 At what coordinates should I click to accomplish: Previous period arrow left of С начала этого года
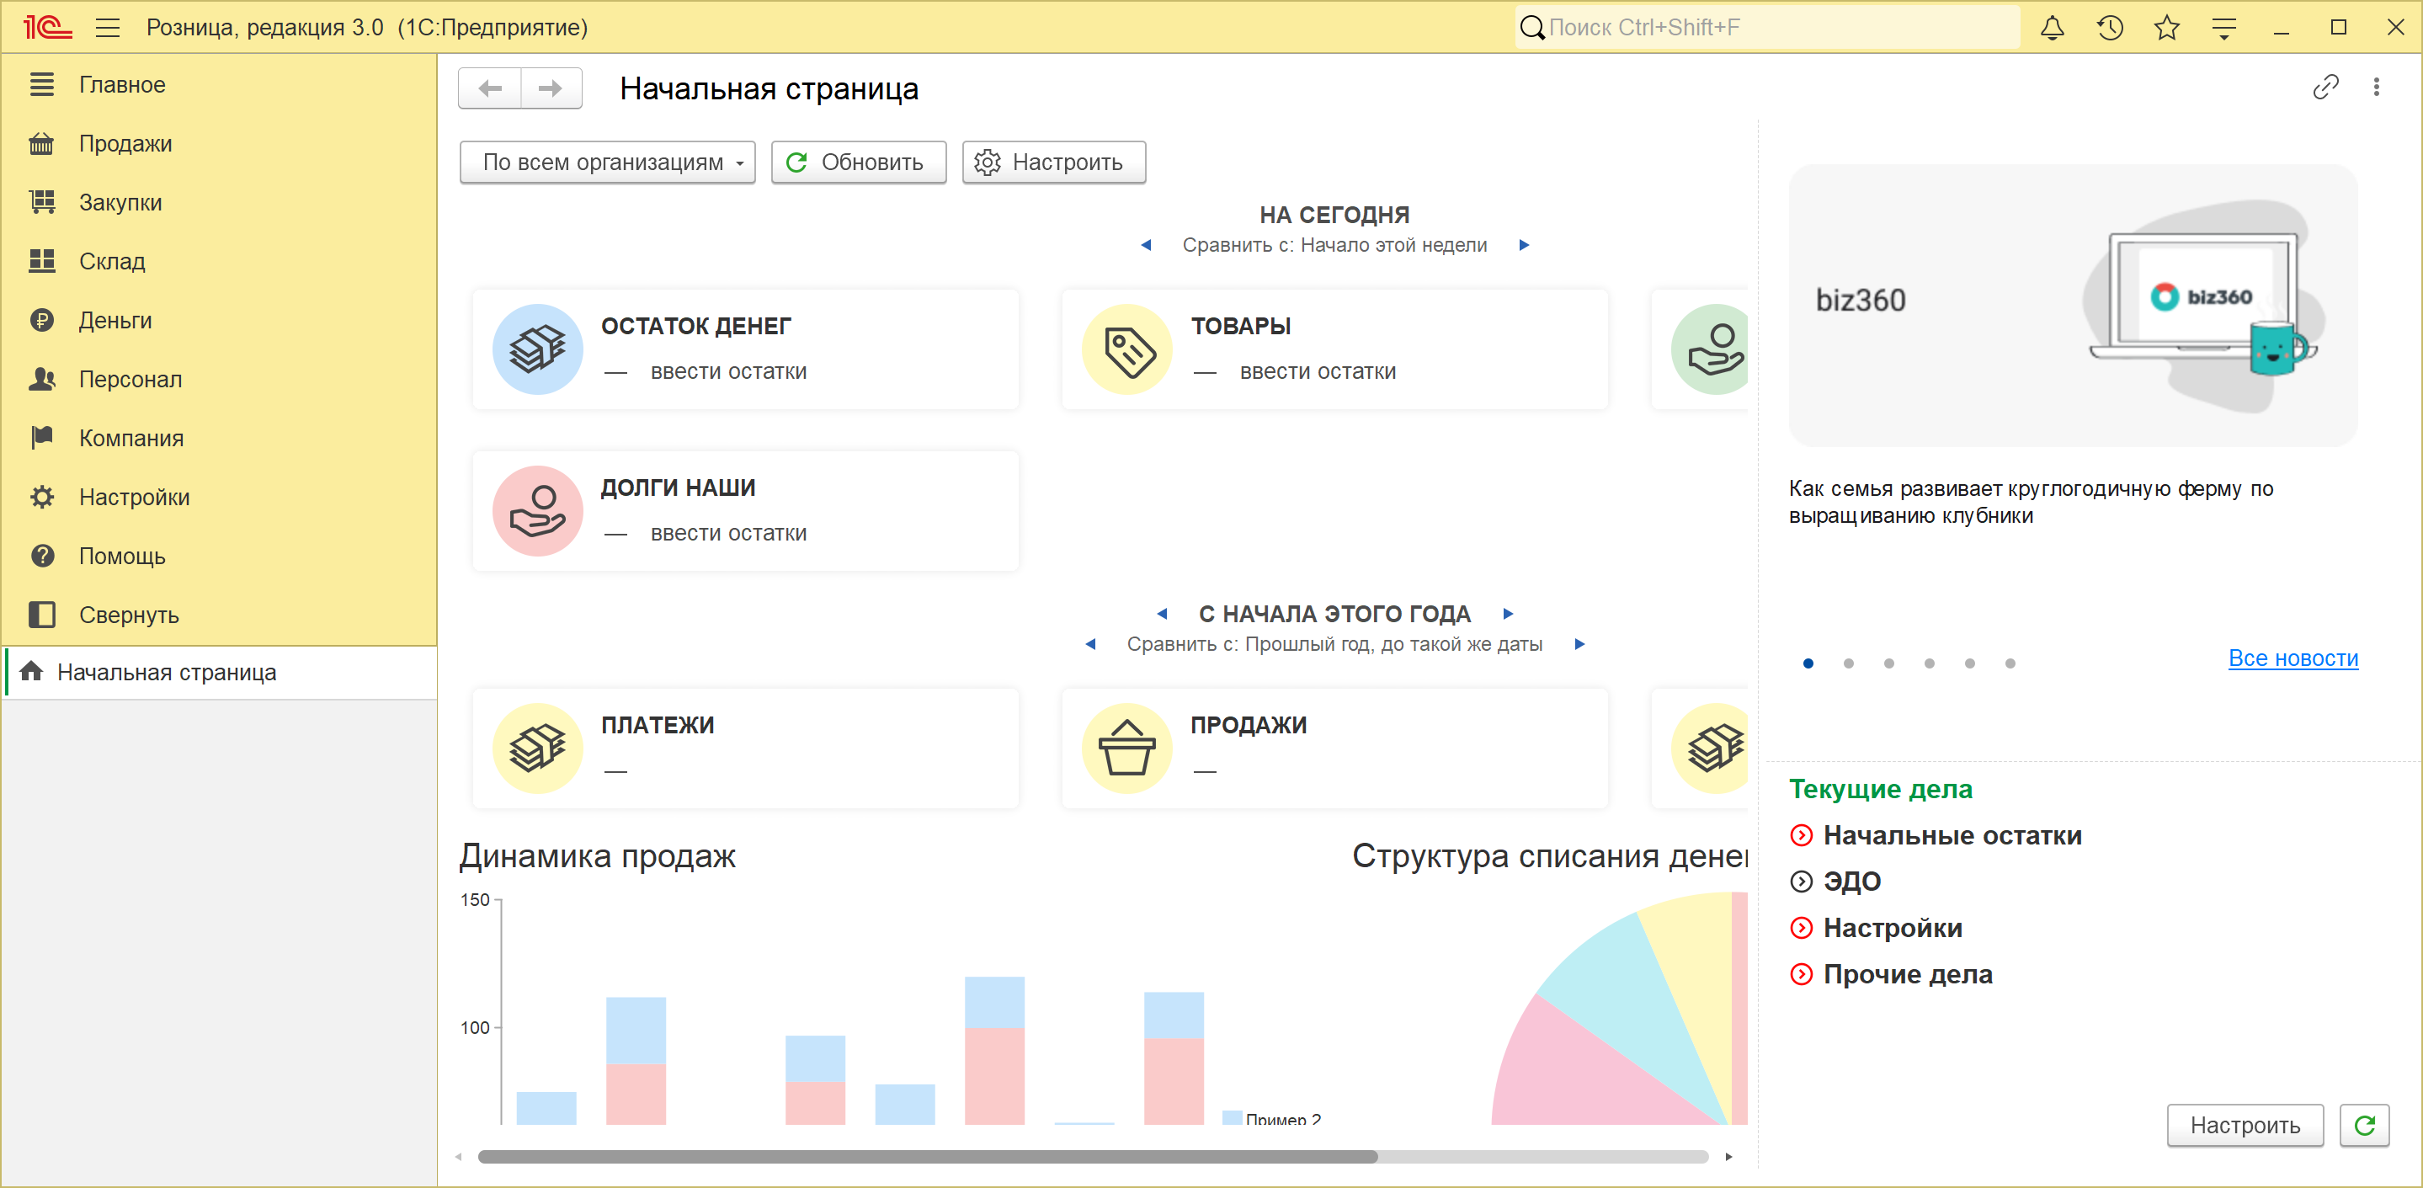coord(1162,615)
